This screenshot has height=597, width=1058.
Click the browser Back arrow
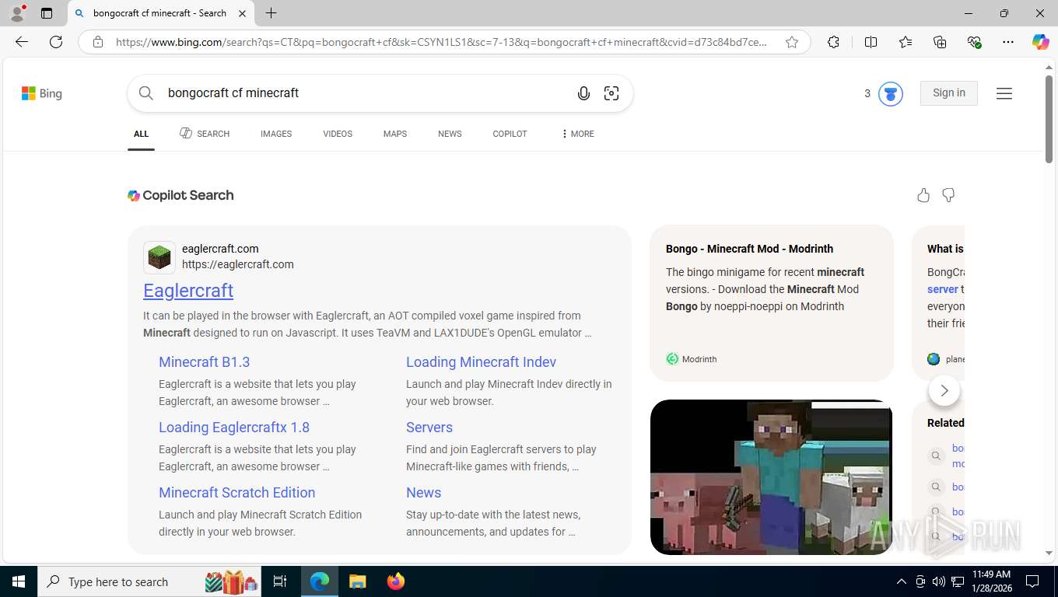point(22,42)
